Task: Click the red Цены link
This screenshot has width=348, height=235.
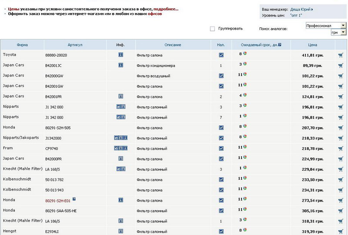Action: point(14,9)
